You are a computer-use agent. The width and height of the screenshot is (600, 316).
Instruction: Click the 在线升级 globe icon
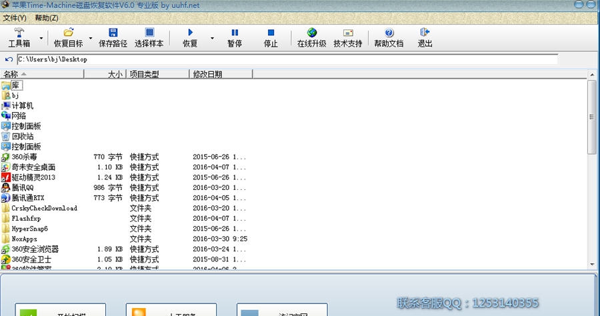(312, 33)
